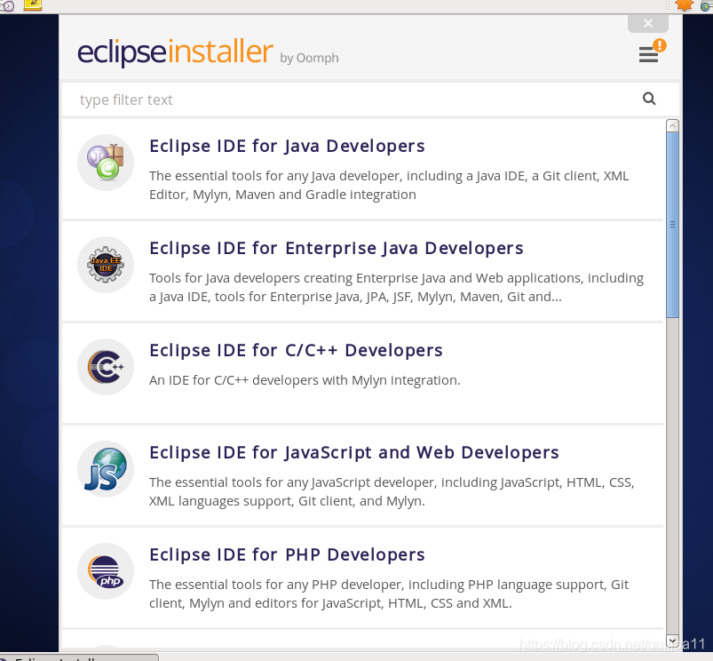Click the eclipseinstaller logo text
The height and width of the screenshot is (661, 713).
coord(174,53)
